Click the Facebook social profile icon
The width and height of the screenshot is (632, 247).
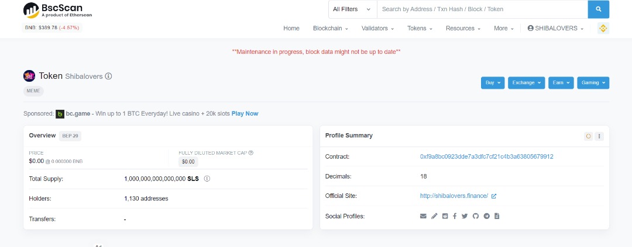pos(455,216)
